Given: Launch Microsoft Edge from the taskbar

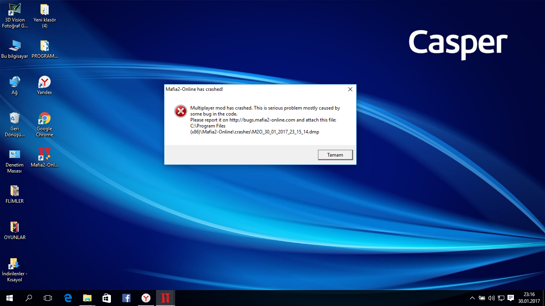Looking at the screenshot, I should (68, 298).
